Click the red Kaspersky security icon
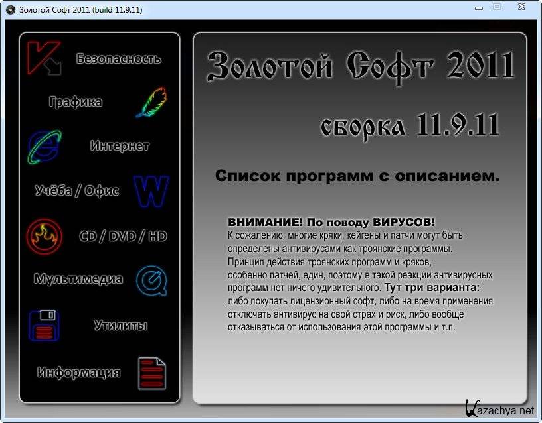 pyautogui.click(x=44, y=58)
